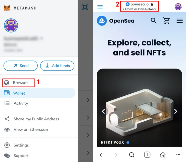The image size is (186, 162).
Task: Tap the opensea.io address bar
Action: tap(139, 6)
